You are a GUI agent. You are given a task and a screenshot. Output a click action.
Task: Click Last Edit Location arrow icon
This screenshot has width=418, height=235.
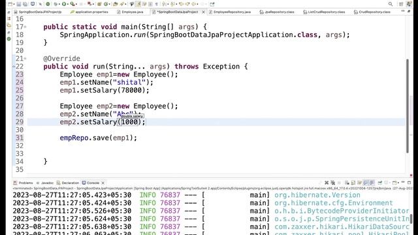point(182,5)
